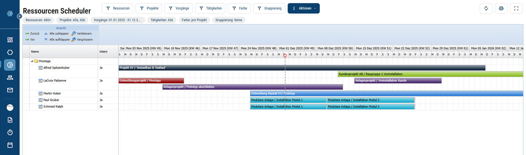Open the Farbe filter button
Viewport: 526px width, 155px height.
[x=239, y=9]
